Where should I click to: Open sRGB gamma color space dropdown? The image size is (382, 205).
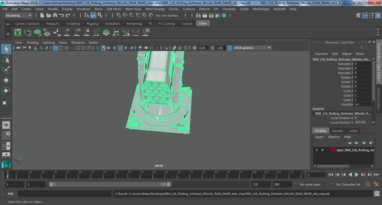(252, 48)
